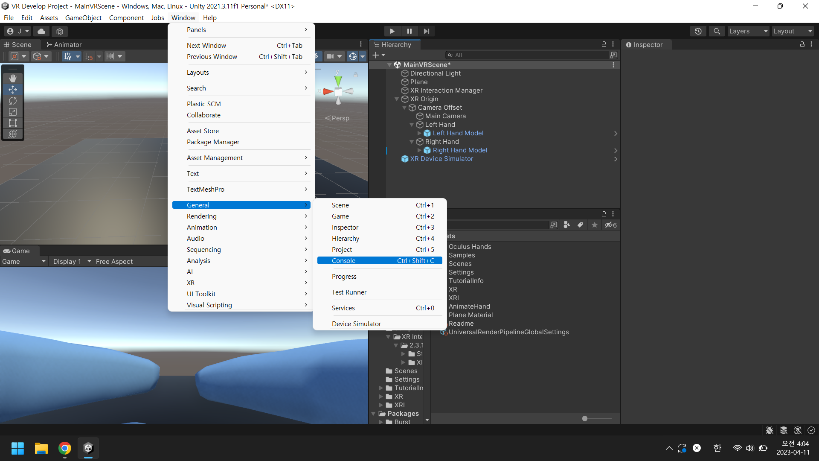This screenshot has height=461, width=819.
Task: Open the GameObject menu in the menu bar
Action: pyautogui.click(x=83, y=18)
